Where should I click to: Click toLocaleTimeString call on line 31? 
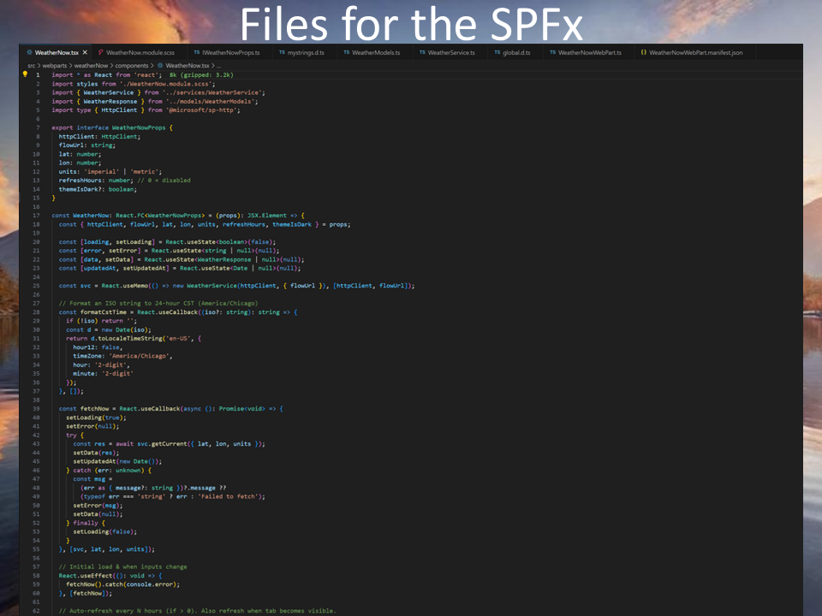click(130, 339)
